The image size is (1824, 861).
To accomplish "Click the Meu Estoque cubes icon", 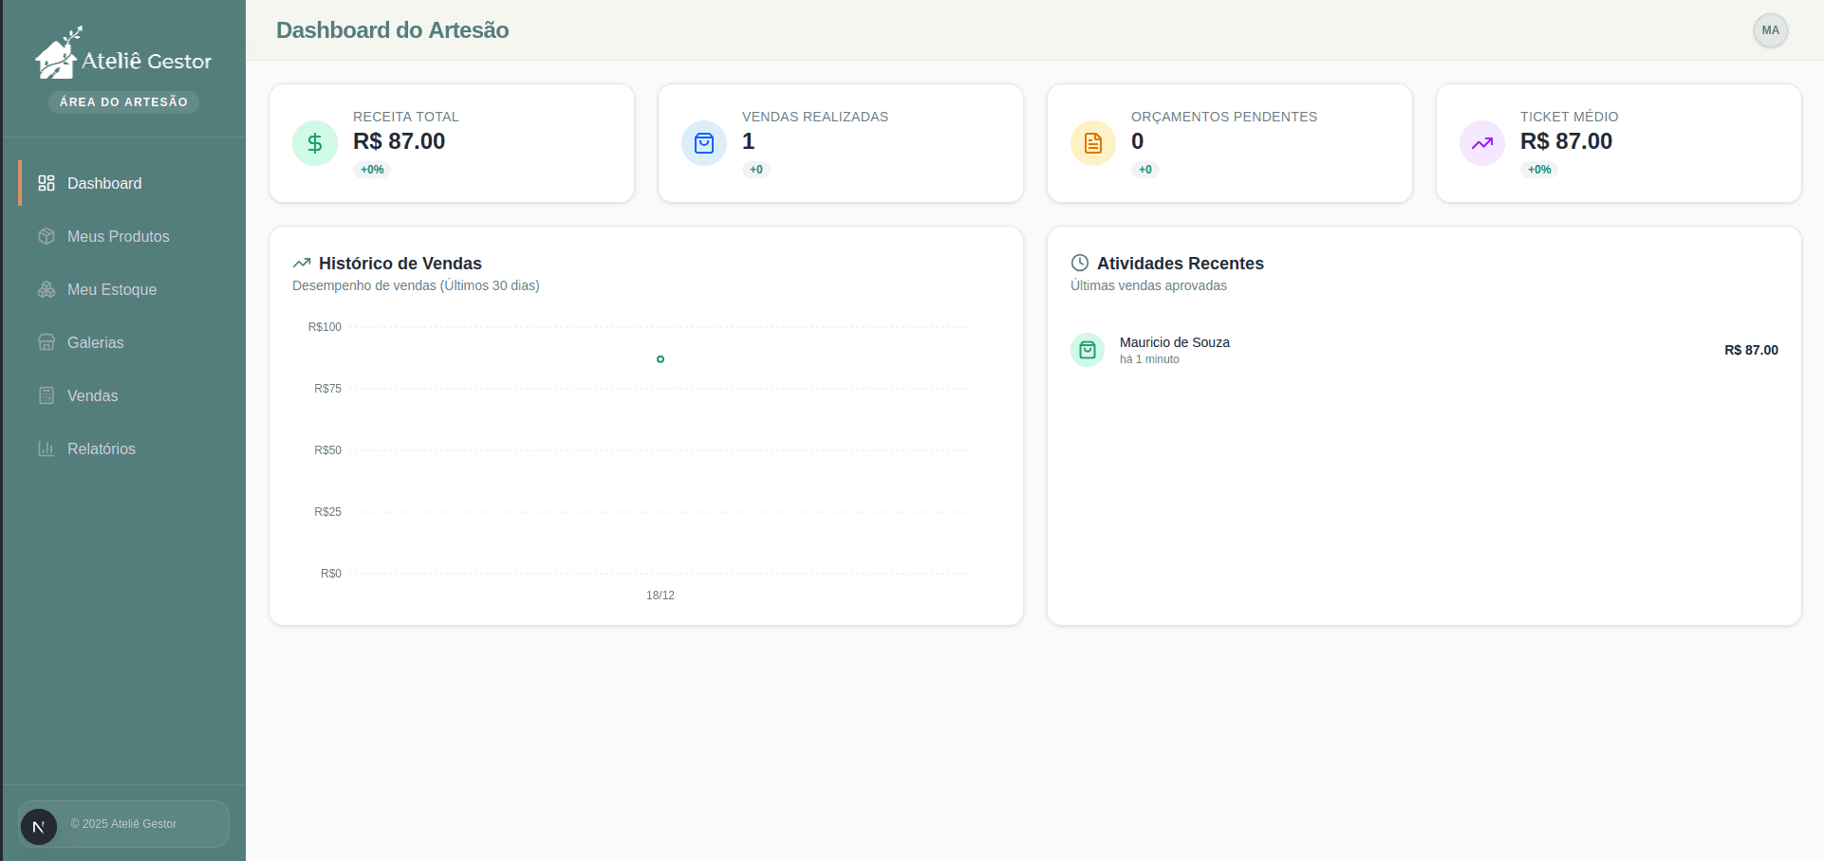I will pos(46,289).
